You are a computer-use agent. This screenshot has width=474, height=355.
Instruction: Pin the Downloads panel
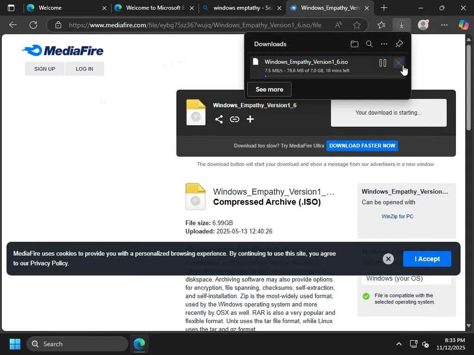click(x=399, y=44)
